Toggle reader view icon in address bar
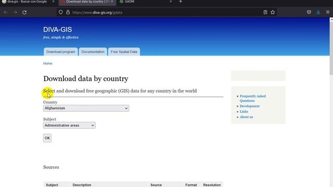333x187 pixels. 265,12
